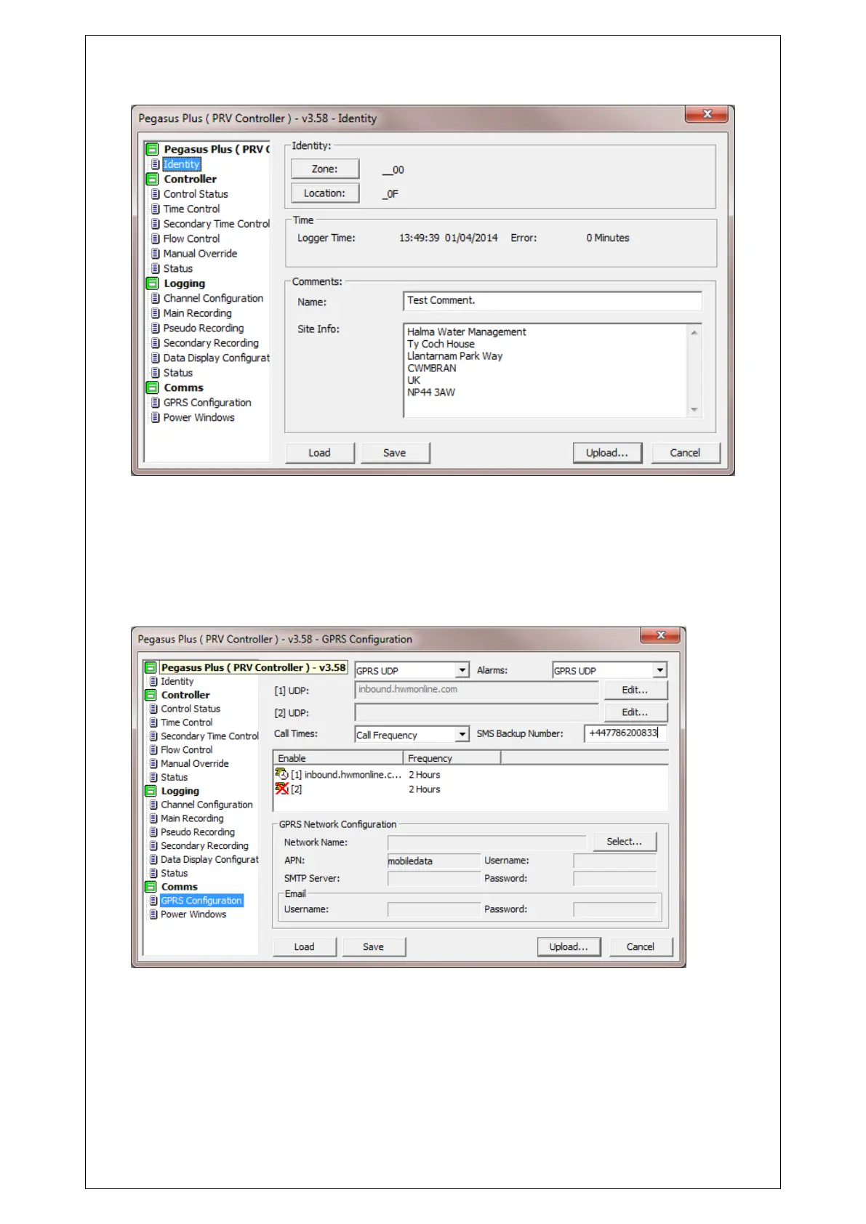Close the Identity window
866x1224 pixels.
(707, 114)
